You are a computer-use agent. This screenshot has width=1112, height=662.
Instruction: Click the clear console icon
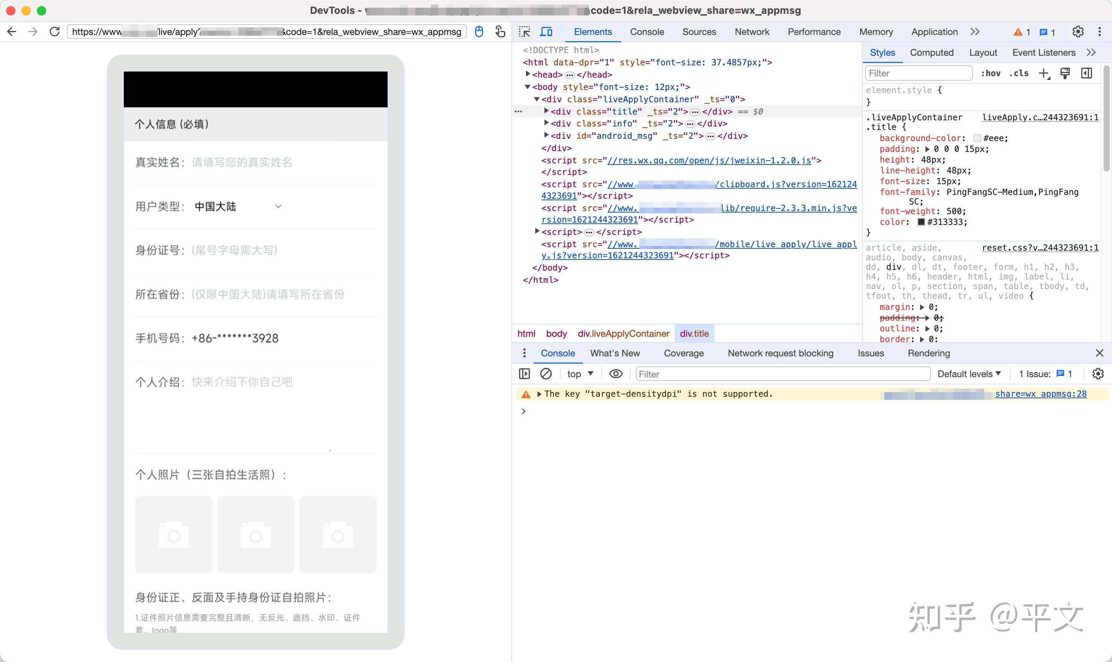coord(546,374)
